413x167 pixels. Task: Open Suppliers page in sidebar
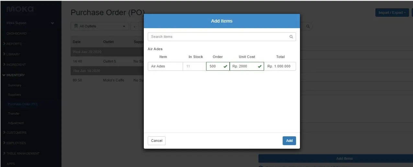point(15,95)
